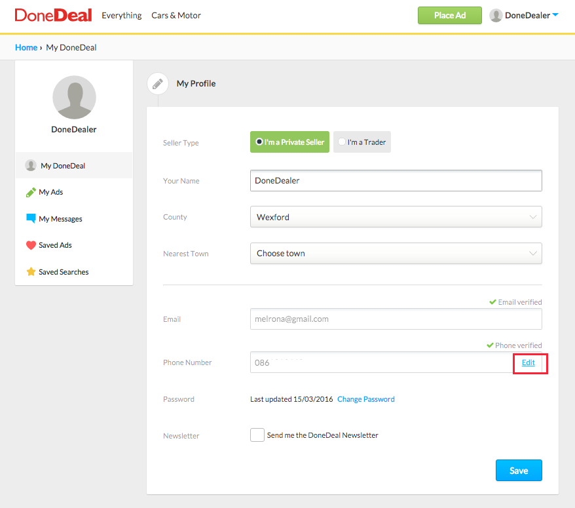Click Edit next to phone number

tap(529, 362)
